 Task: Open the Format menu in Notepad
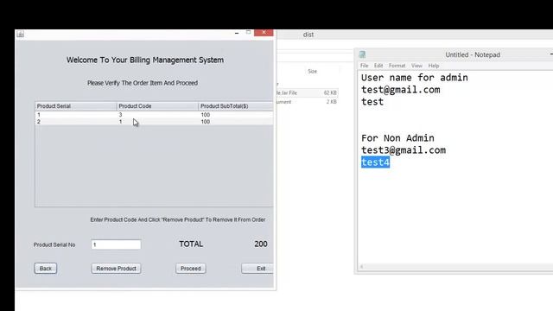click(x=397, y=66)
